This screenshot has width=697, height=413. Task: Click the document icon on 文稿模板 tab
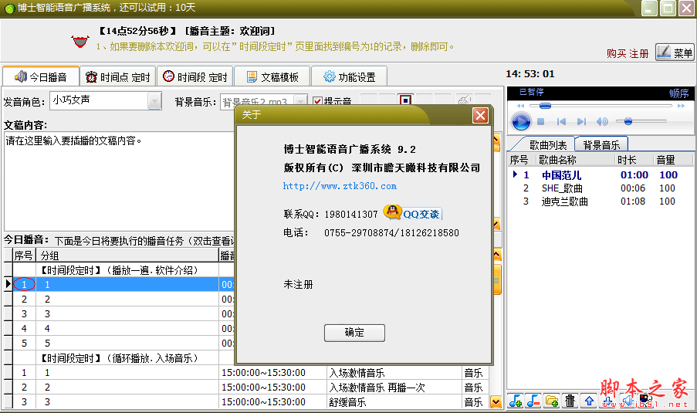click(x=252, y=76)
